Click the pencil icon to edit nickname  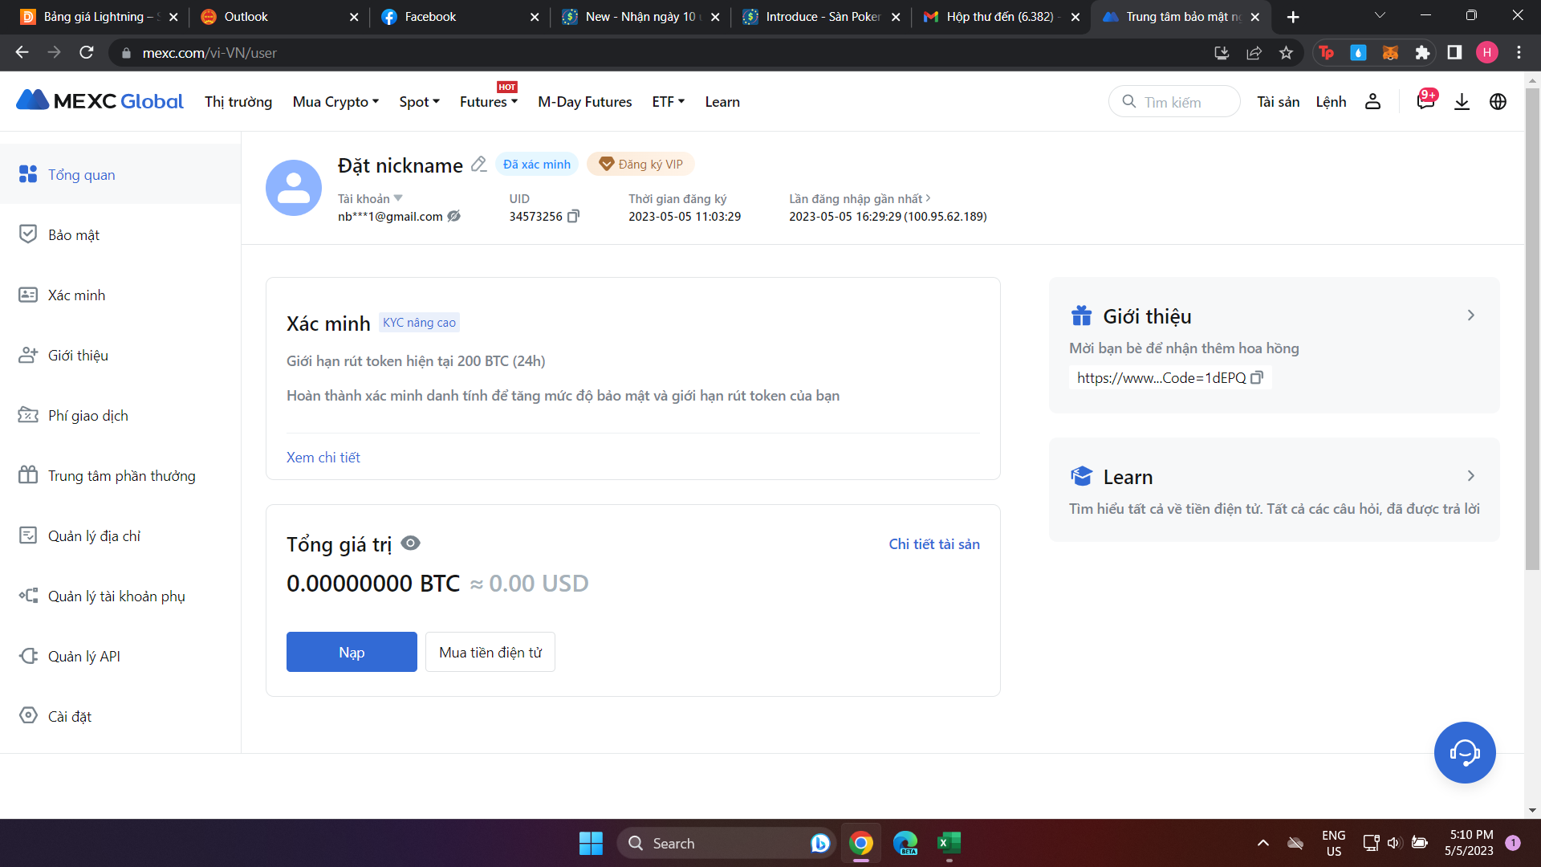click(x=478, y=165)
